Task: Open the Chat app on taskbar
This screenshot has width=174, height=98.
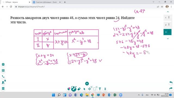Action: click(70, 95)
